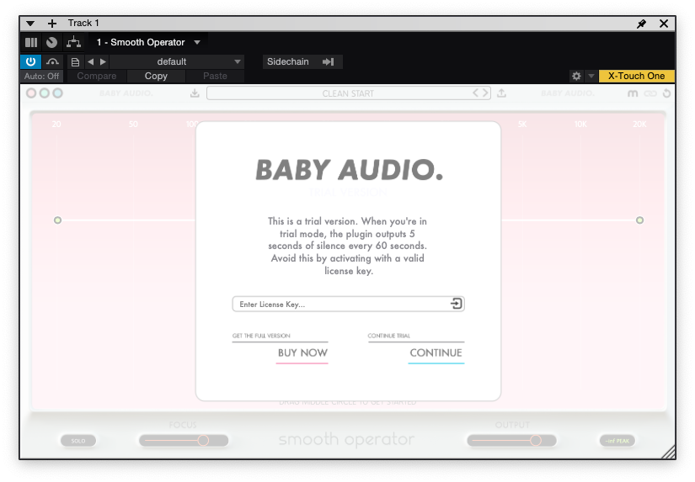Click the automation curve icon
The height and width of the screenshot is (482, 695).
(x=53, y=61)
